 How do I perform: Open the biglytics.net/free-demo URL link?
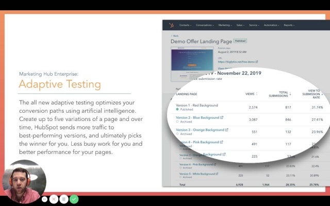tap(236, 62)
